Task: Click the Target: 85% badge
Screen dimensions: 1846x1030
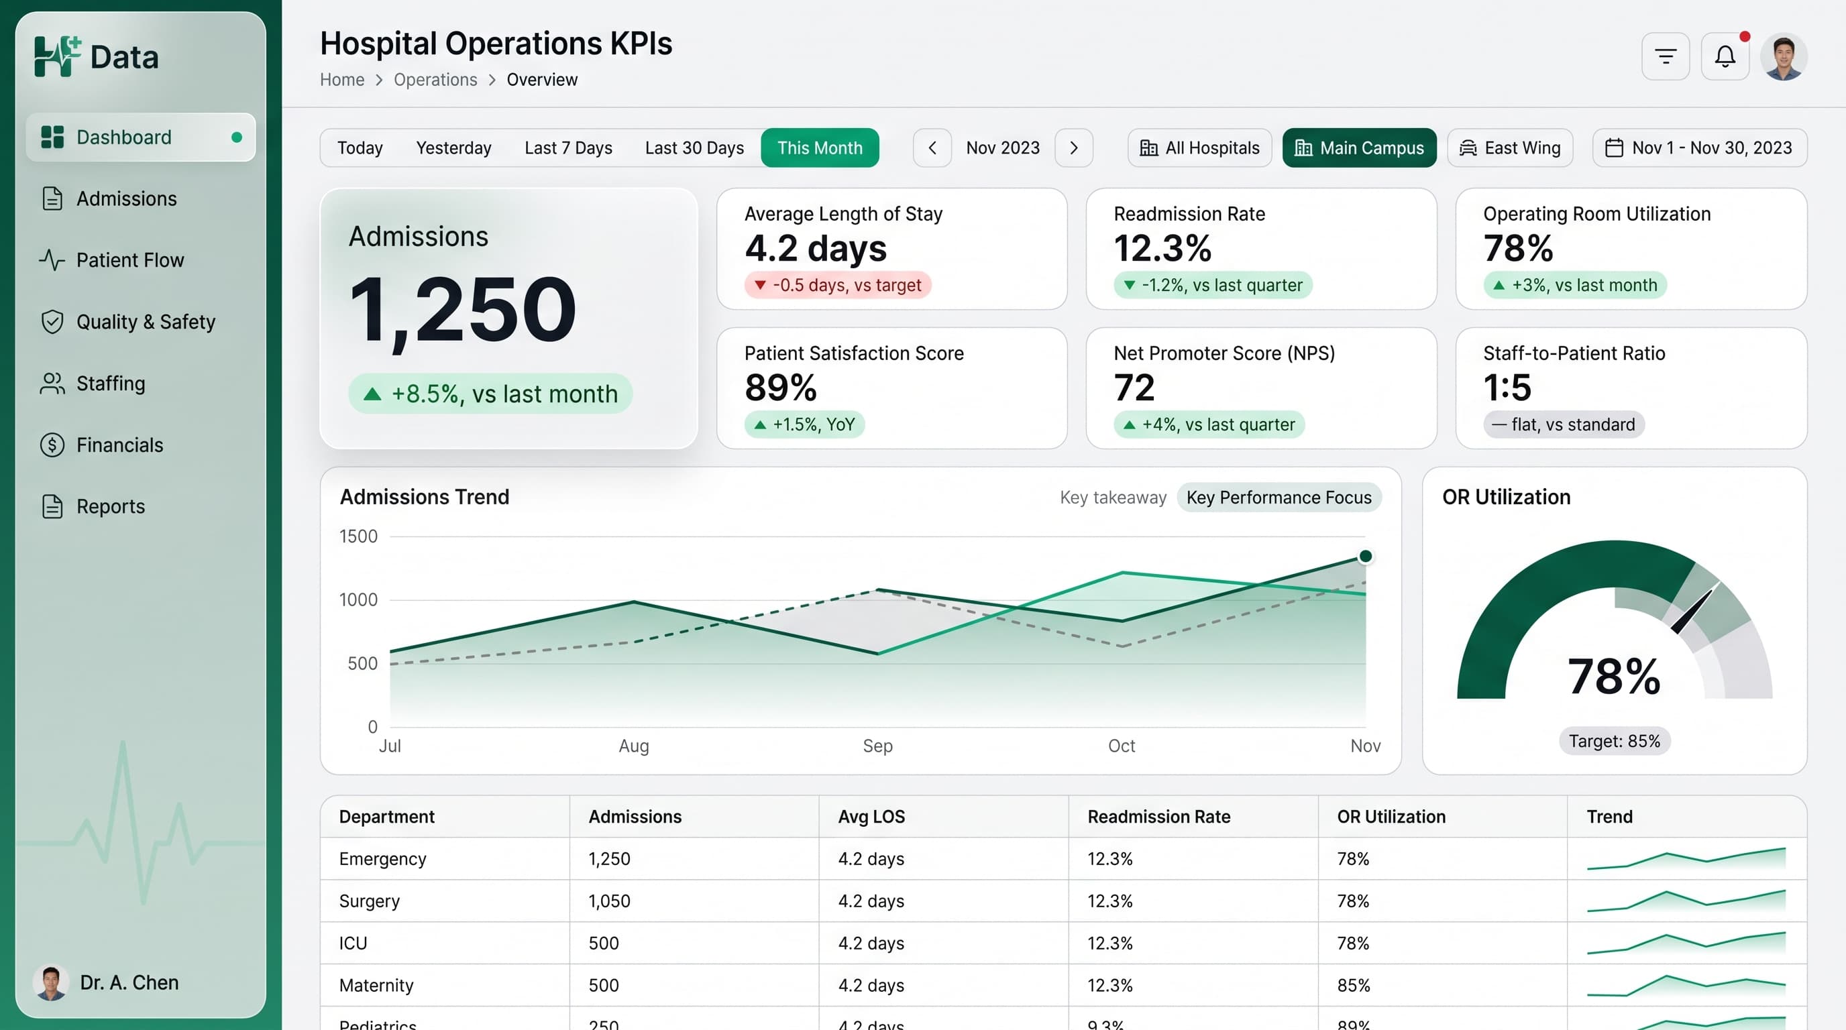Action: point(1614,740)
